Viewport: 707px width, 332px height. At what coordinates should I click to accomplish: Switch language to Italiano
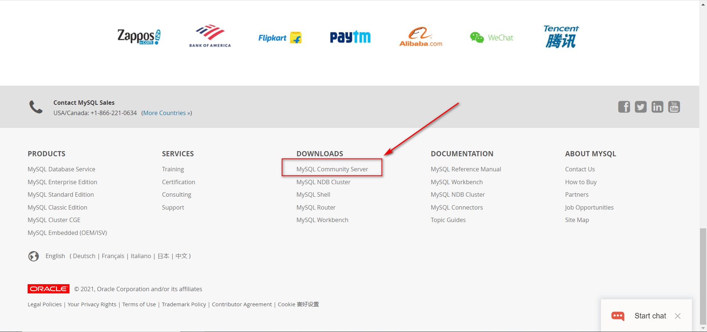[x=141, y=256]
